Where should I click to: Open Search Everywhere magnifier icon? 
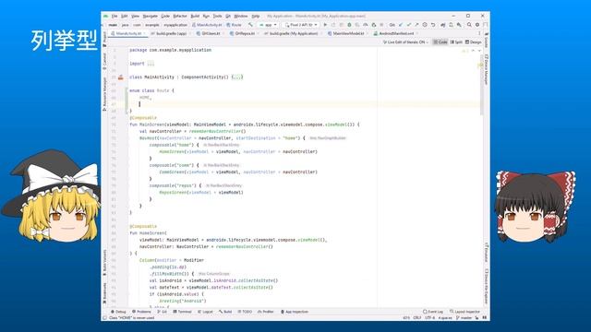click(x=469, y=25)
